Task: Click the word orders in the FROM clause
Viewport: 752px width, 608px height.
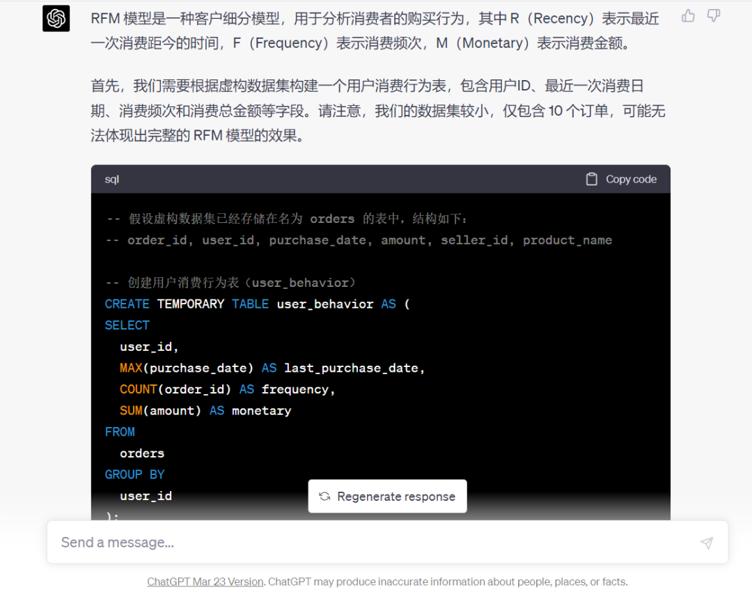Action: point(142,453)
